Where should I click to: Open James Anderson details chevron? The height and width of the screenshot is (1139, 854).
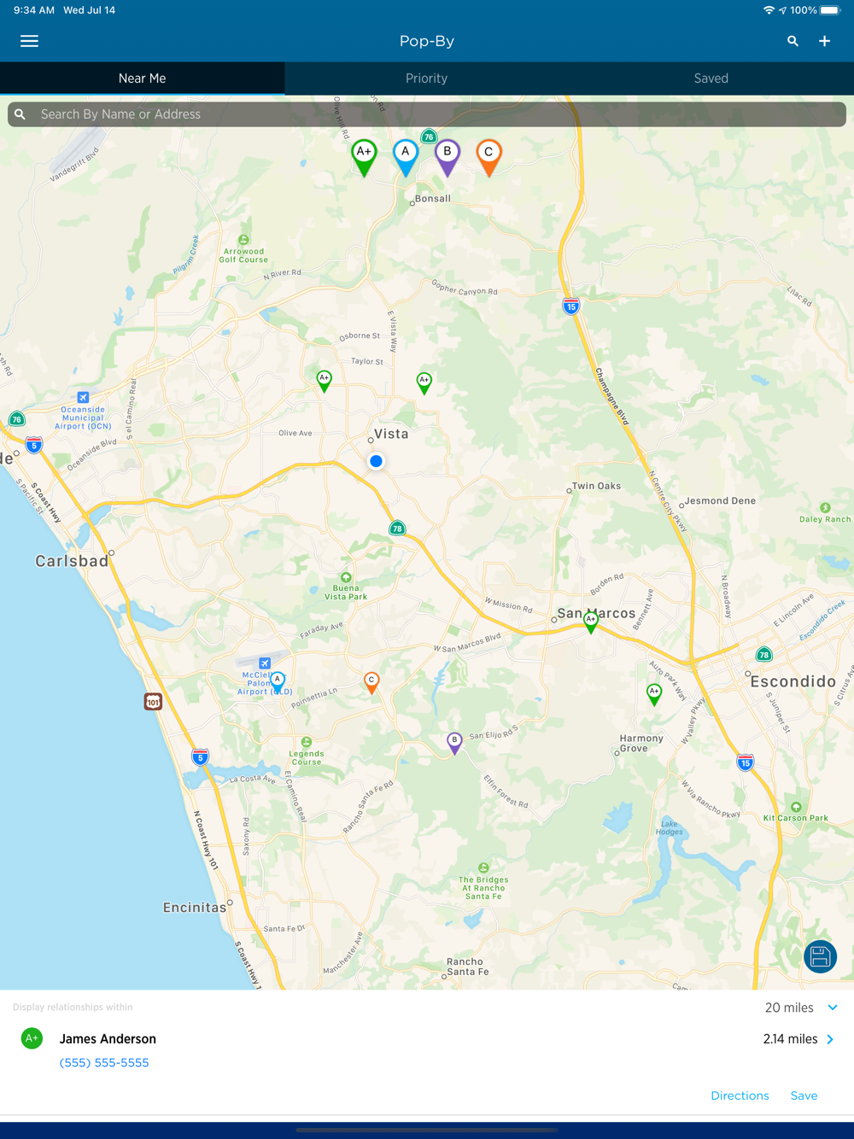[830, 1039]
